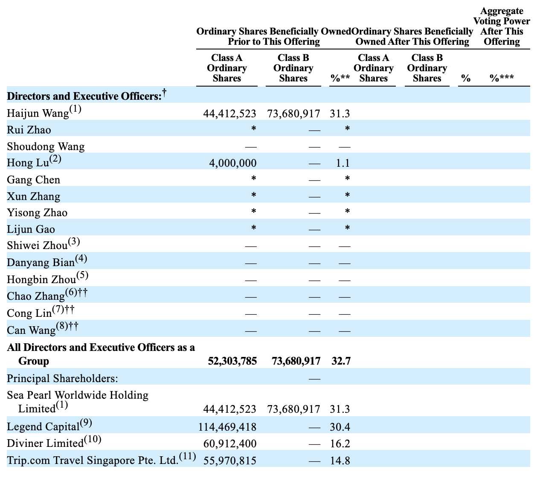Screen dimensions: 540x481
Task: Select the Xun Zhang name
Action: (34, 197)
